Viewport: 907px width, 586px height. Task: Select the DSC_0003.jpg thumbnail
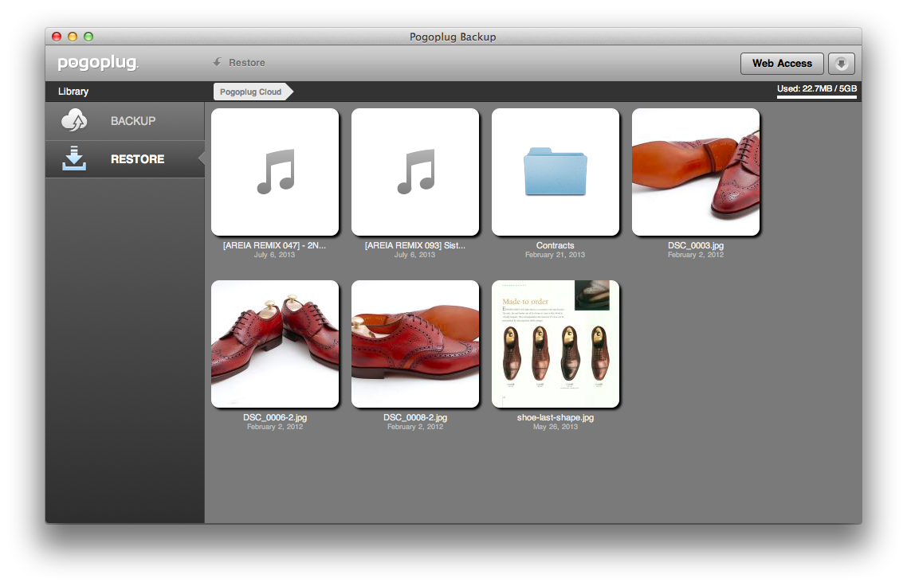pos(696,172)
